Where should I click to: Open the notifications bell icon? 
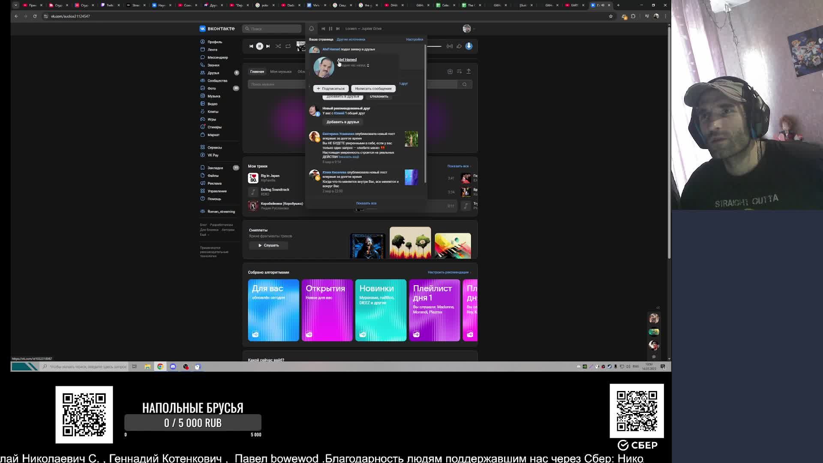click(312, 29)
